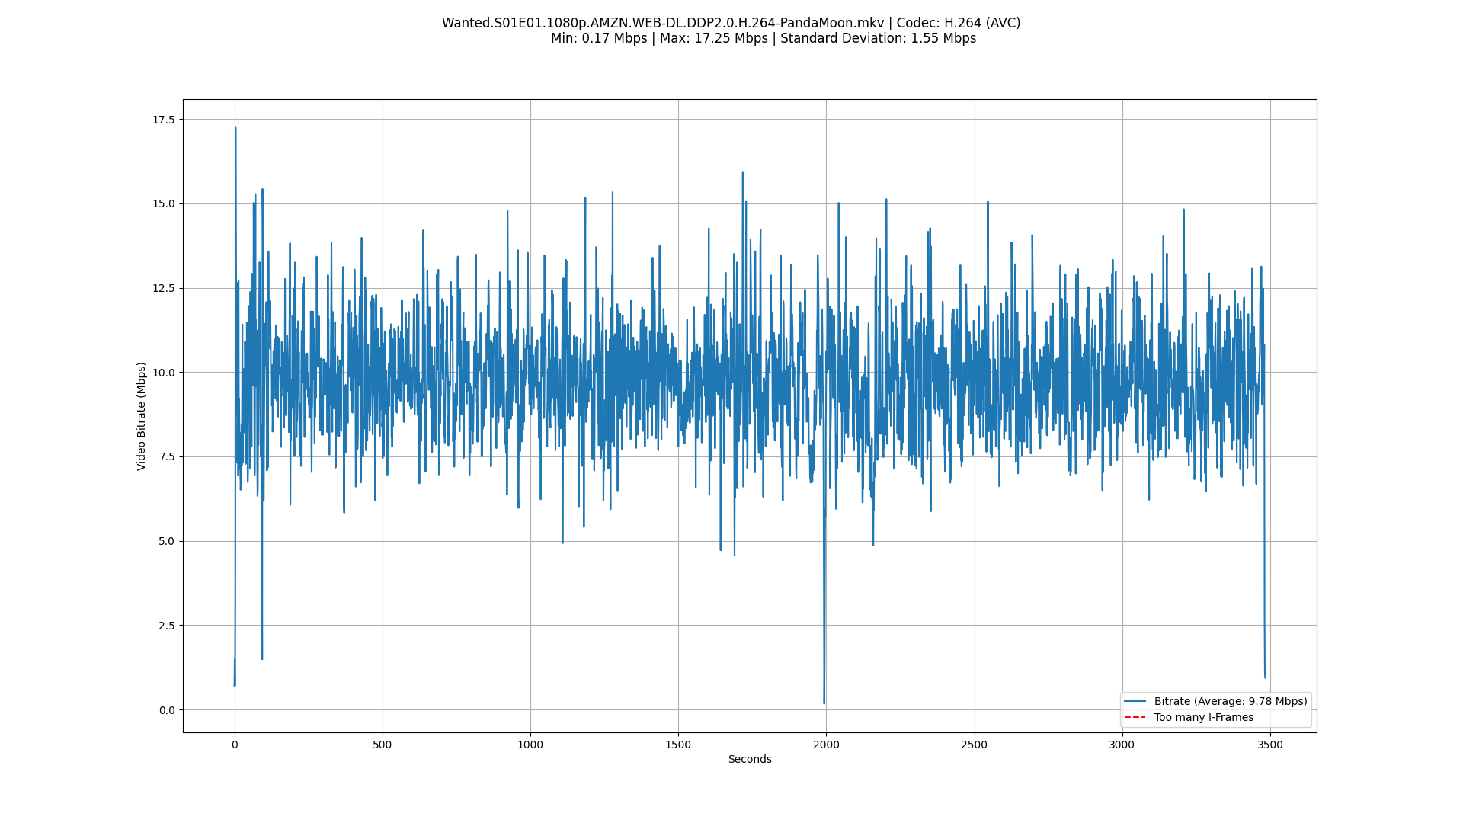Click the final bitrate drop near 3480 seconds
Viewport: 1463px width, 823px height.
1265,676
